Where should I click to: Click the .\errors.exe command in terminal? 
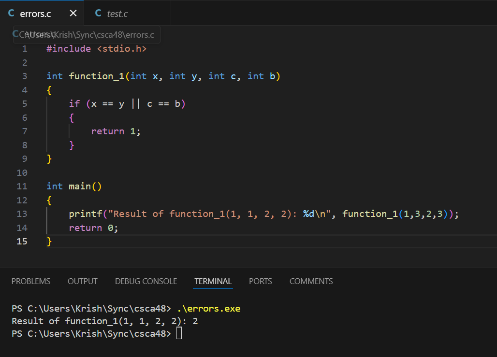[208, 308]
